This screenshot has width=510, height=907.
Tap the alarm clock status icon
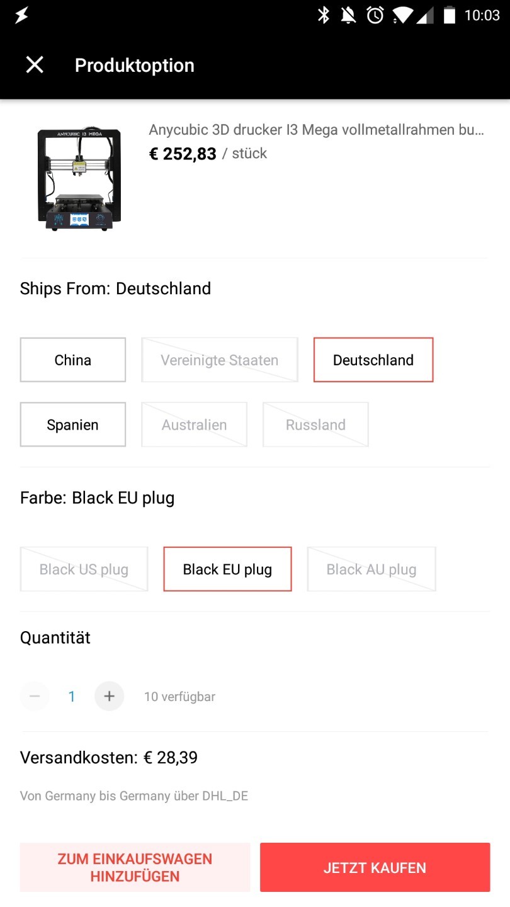(375, 15)
